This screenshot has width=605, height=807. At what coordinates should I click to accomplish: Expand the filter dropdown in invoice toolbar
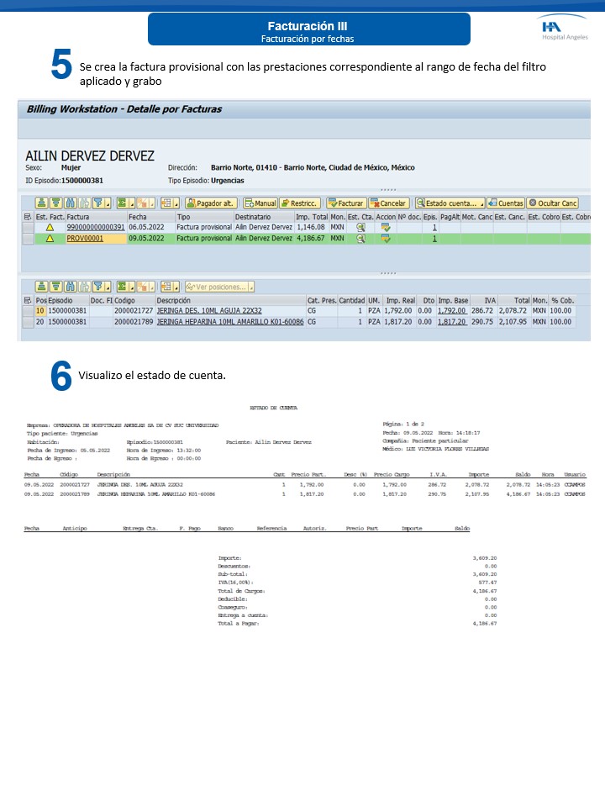108,203
